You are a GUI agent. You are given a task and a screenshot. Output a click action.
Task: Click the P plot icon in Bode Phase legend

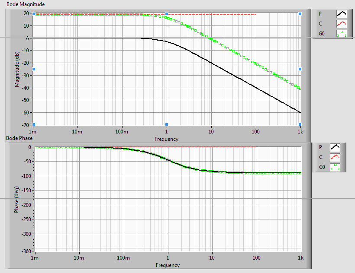[335, 147]
